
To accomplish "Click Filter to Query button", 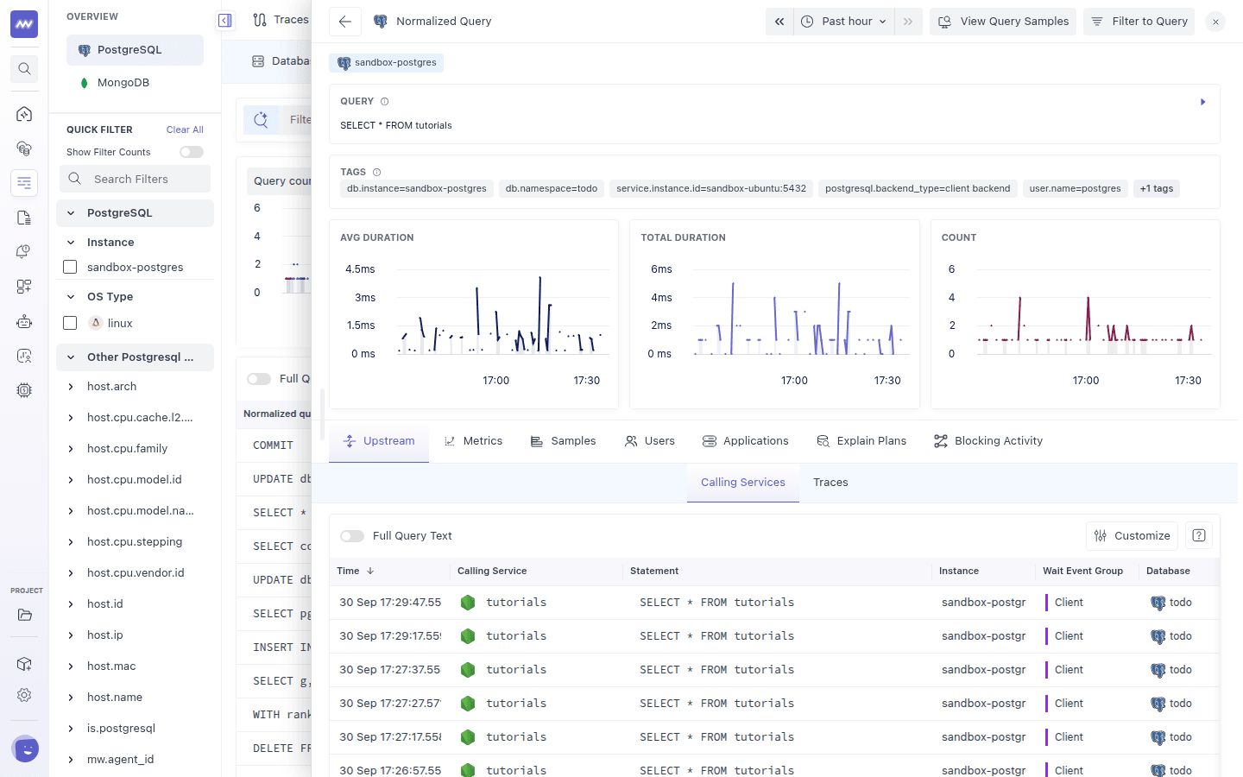I will pyautogui.click(x=1139, y=22).
